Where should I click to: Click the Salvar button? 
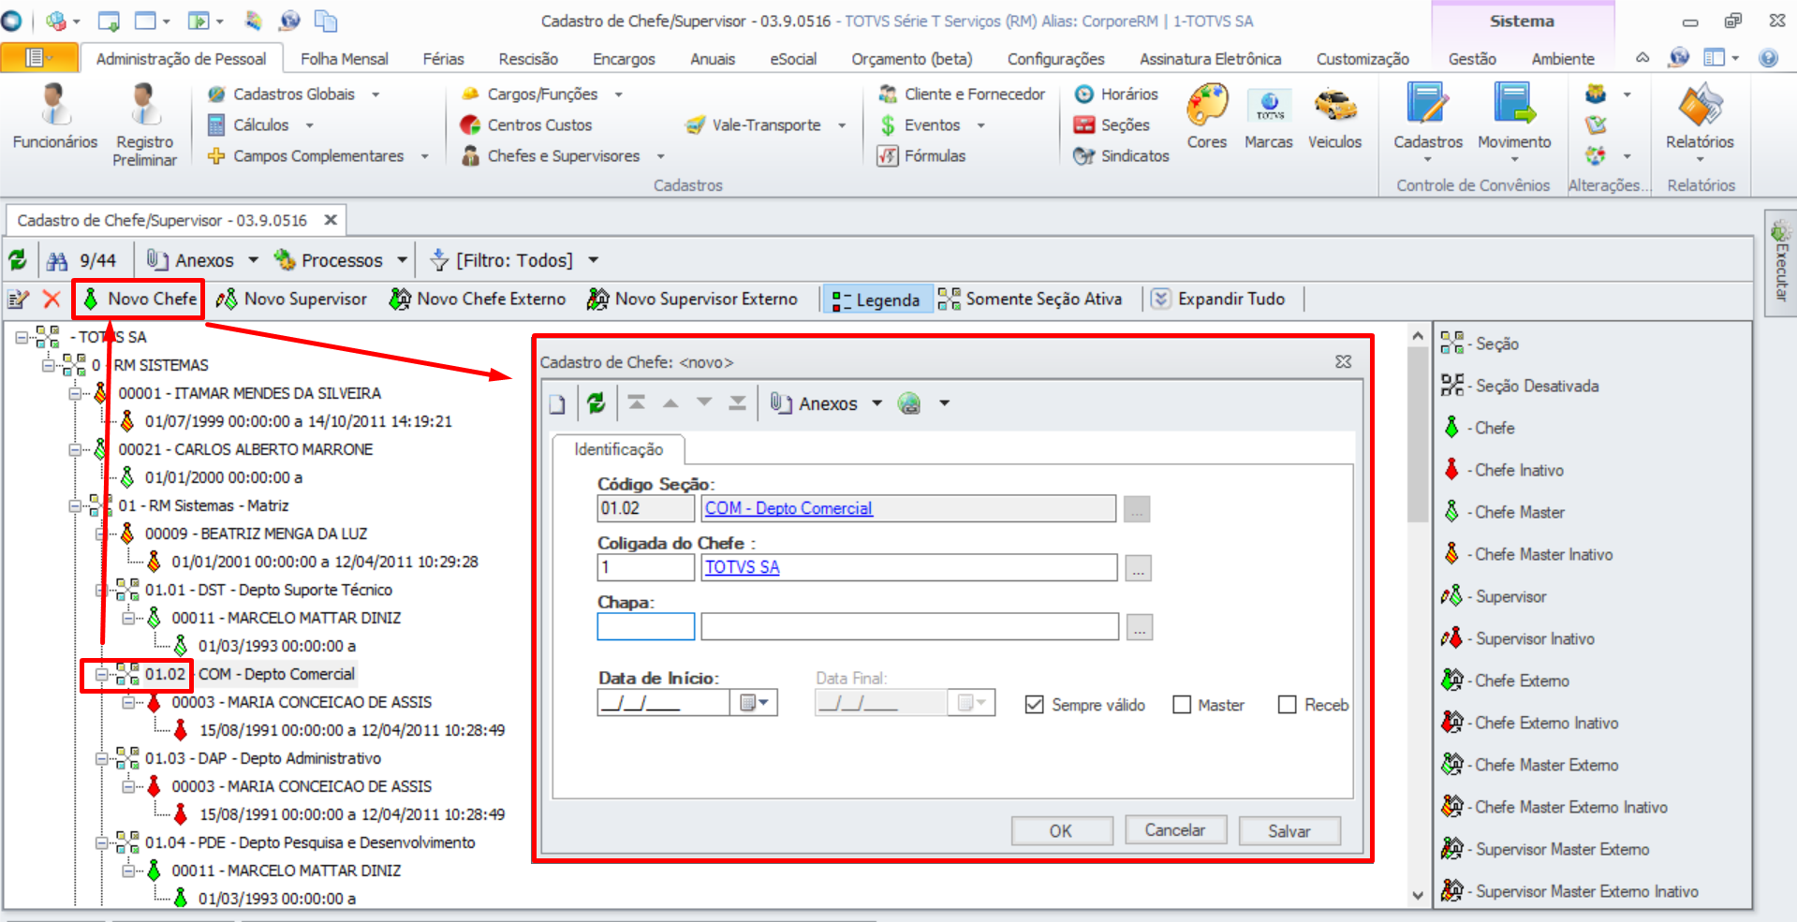tap(1289, 831)
